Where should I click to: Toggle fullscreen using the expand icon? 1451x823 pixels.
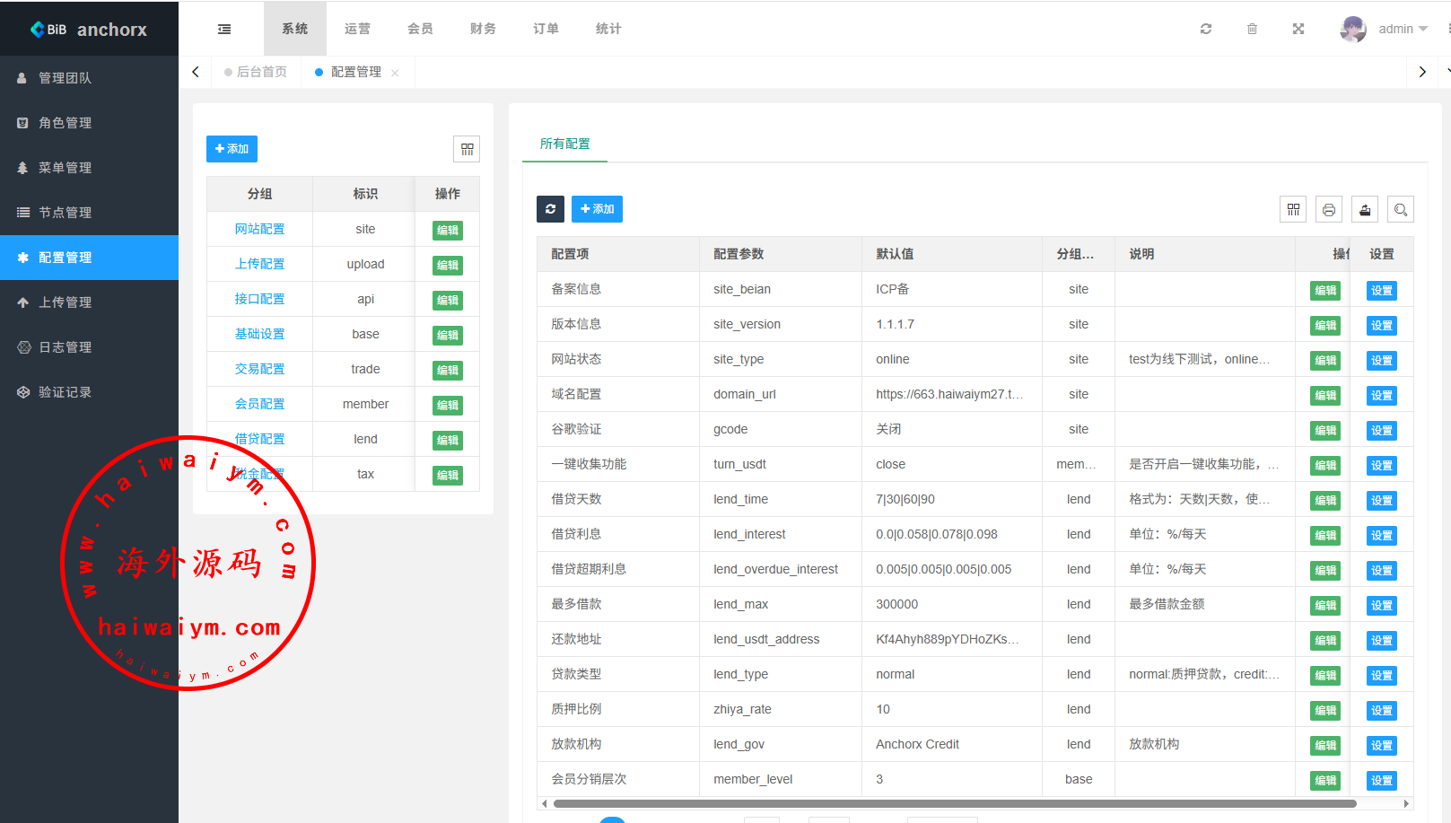[1298, 30]
